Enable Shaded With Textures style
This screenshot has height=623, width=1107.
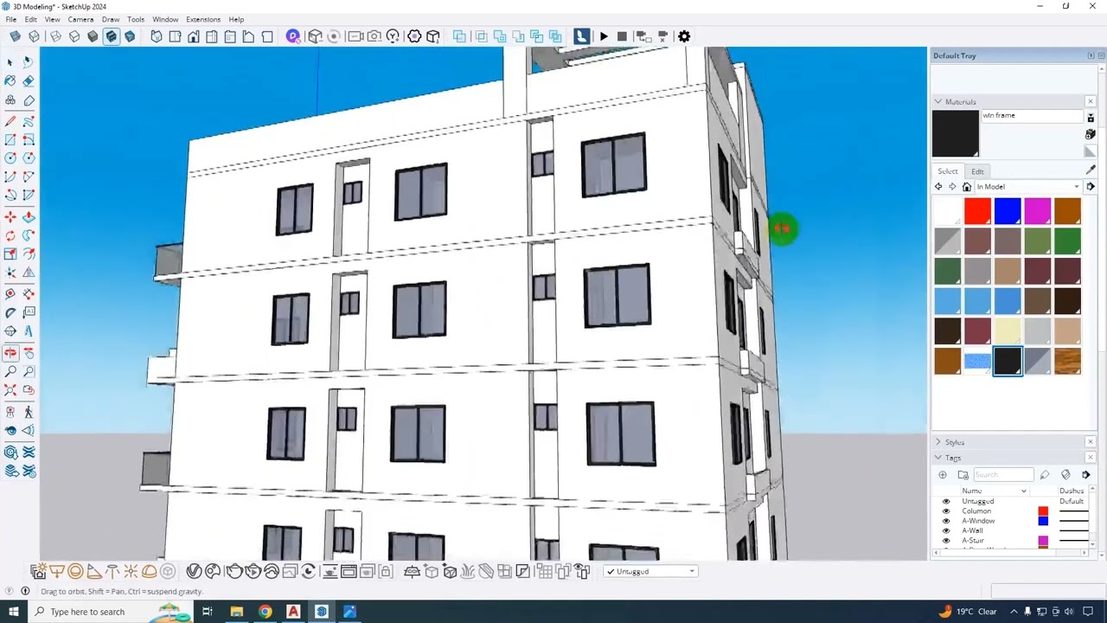pos(112,36)
